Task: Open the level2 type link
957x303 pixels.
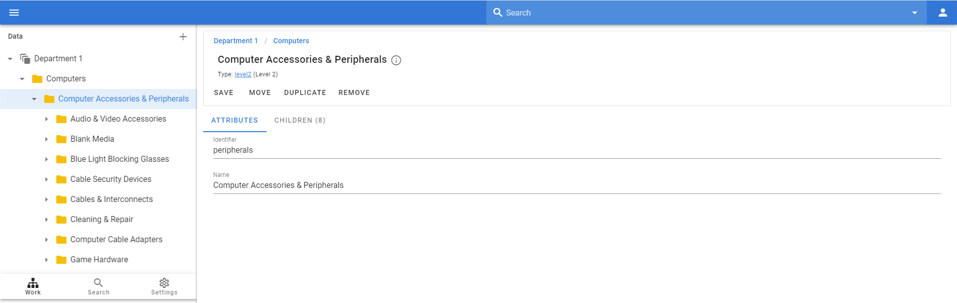Action: tap(243, 74)
